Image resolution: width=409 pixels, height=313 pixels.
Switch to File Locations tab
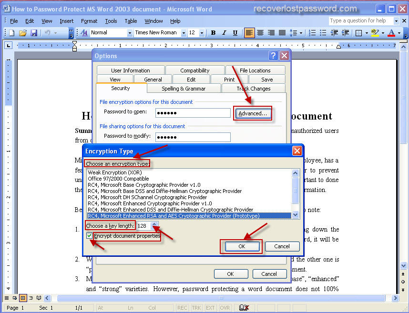(255, 71)
